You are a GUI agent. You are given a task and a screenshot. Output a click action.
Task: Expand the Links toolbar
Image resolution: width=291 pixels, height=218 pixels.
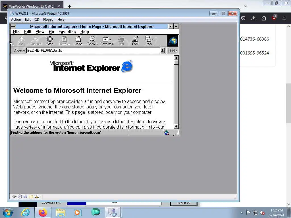173,51
